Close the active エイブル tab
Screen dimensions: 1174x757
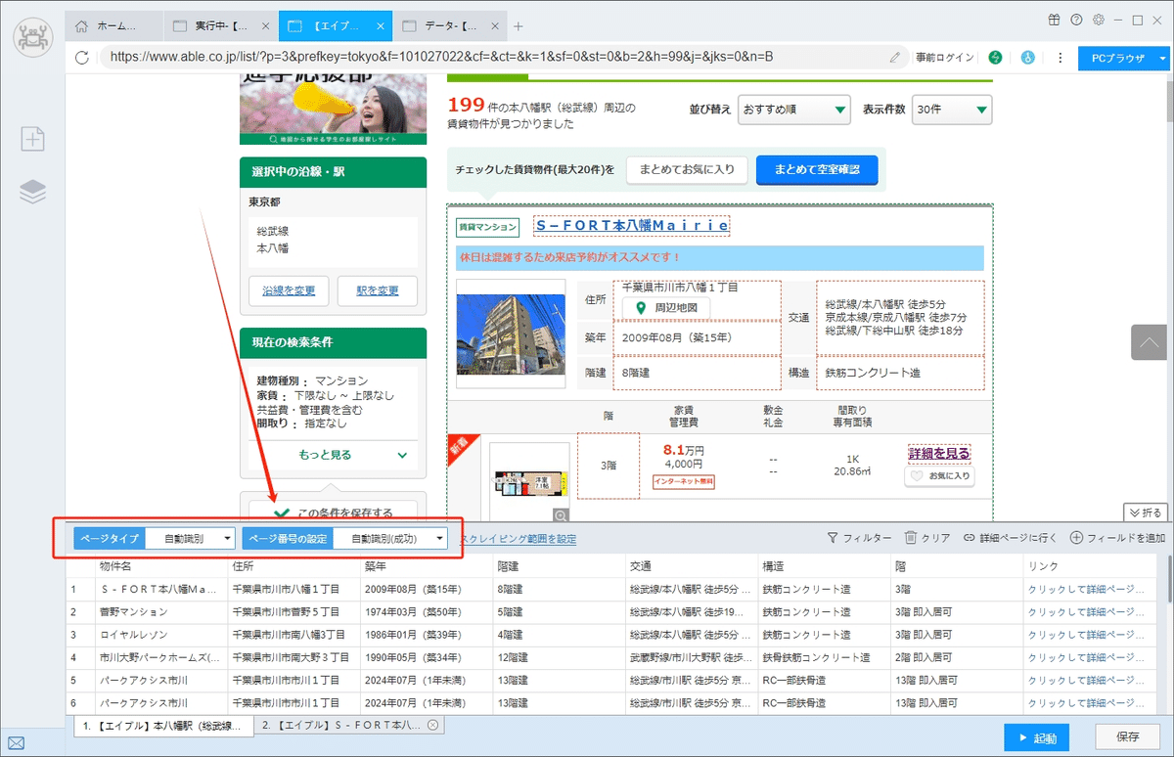click(380, 25)
